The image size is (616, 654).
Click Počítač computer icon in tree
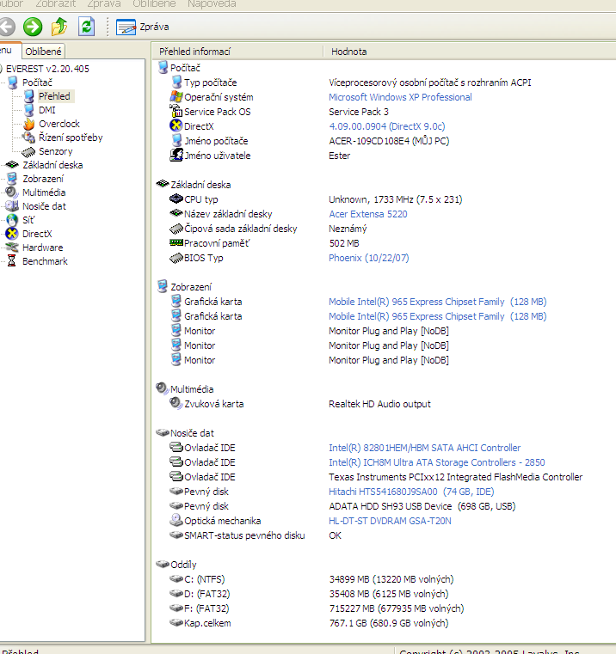click(x=13, y=83)
